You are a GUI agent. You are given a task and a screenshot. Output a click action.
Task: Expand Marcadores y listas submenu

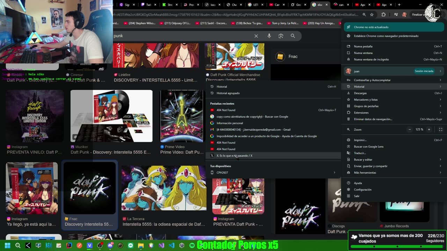(x=394, y=100)
